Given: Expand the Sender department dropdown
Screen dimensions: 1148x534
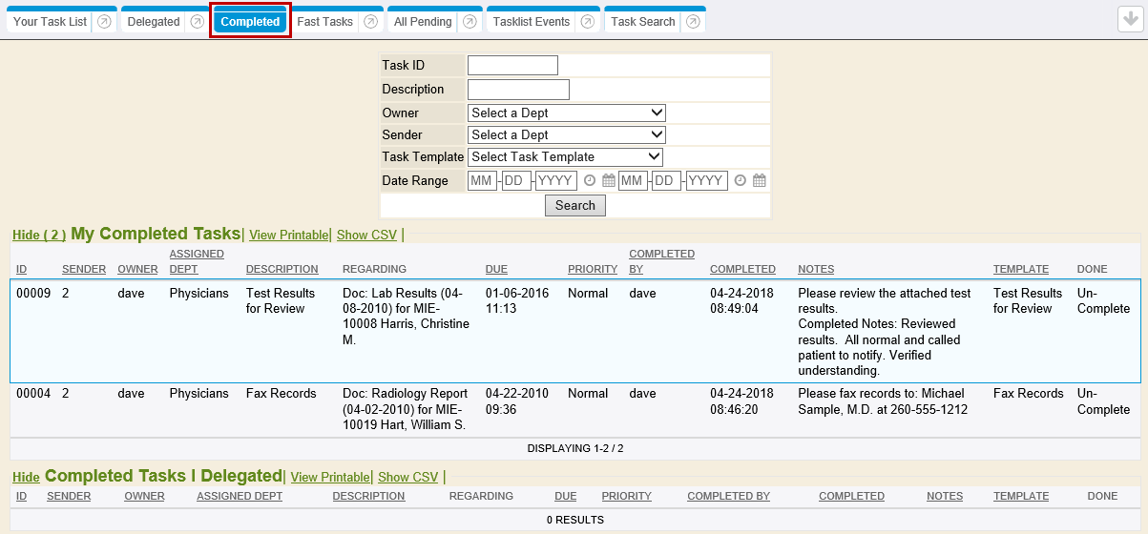Looking at the screenshot, I should click(x=566, y=135).
